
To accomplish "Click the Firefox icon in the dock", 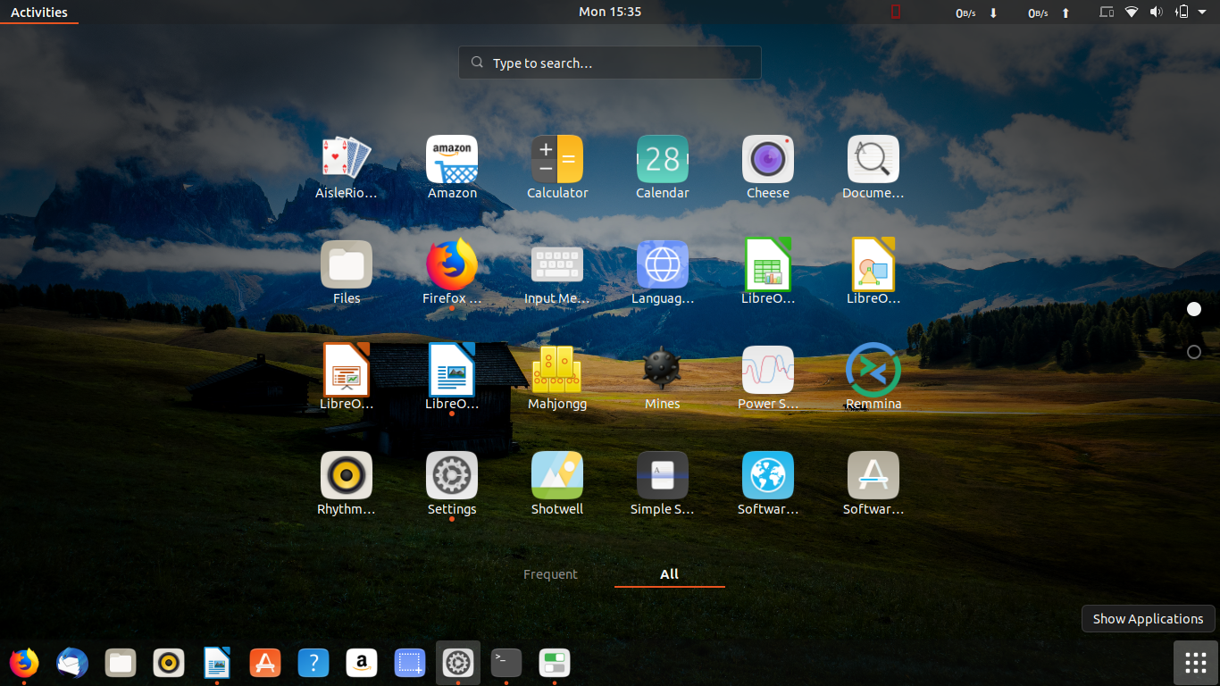I will [24, 663].
